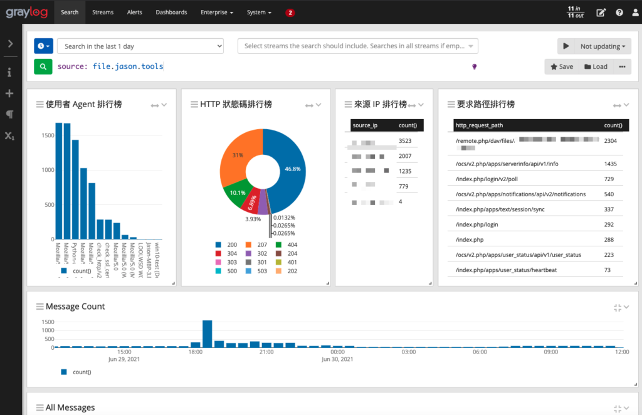
Task: Open the sidebar description info icon
Action: click(9, 73)
